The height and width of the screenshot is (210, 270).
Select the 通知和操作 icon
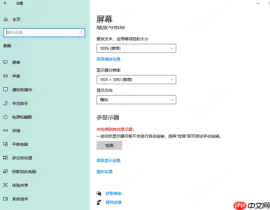click(x=5, y=89)
